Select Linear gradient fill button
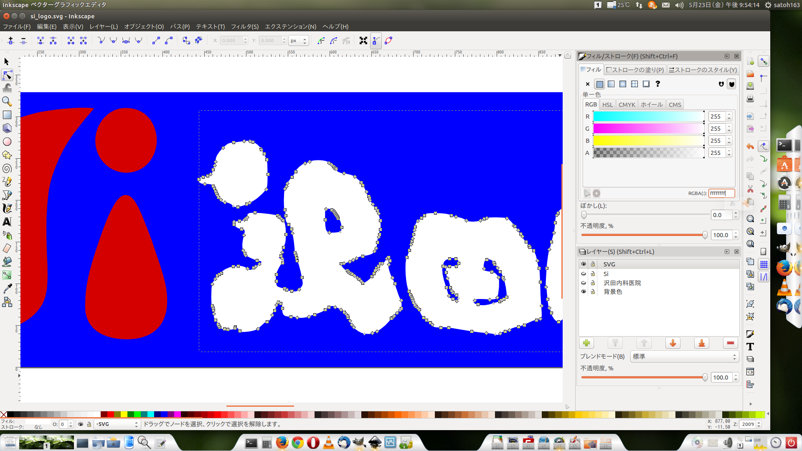Image resolution: width=802 pixels, height=451 pixels. [x=611, y=84]
